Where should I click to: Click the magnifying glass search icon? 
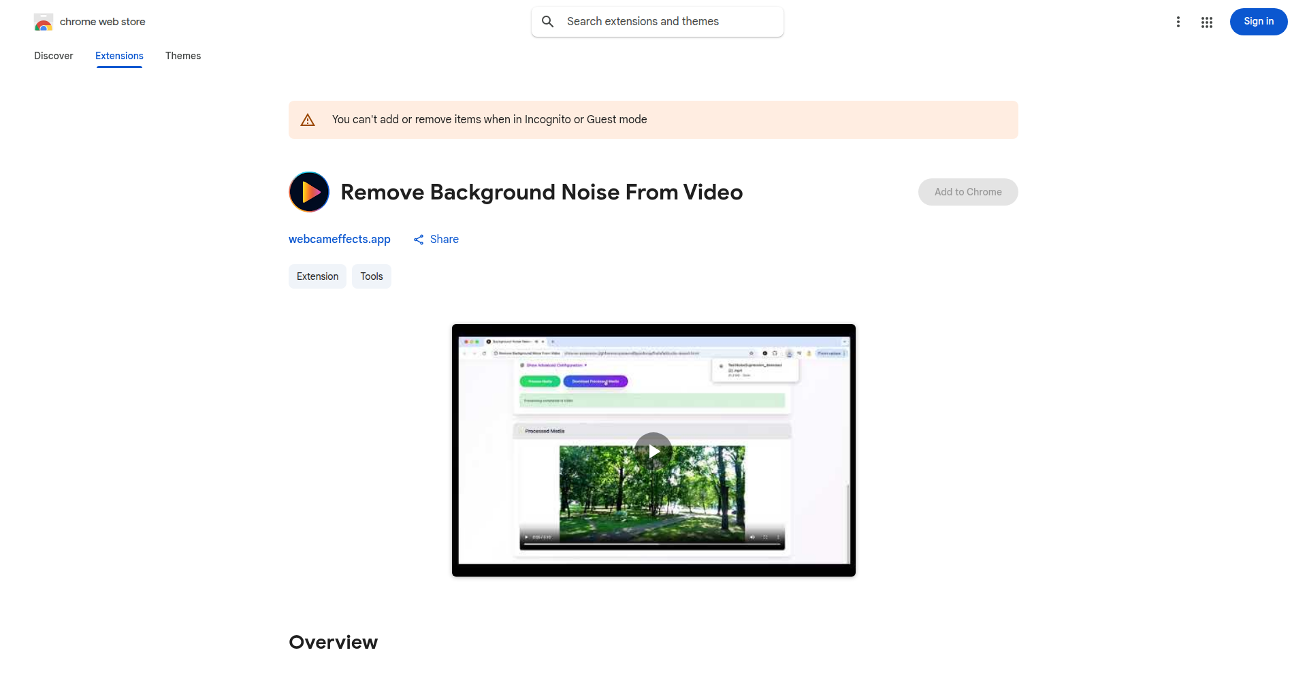click(547, 22)
